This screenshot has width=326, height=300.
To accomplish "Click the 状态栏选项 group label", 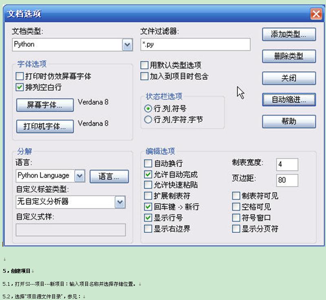I will (164, 96).
